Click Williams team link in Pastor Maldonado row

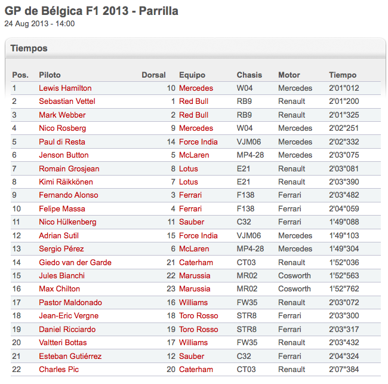click(193, 303)
